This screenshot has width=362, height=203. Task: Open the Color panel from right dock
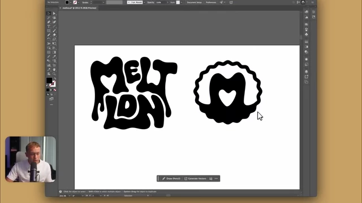pos(307,12)
